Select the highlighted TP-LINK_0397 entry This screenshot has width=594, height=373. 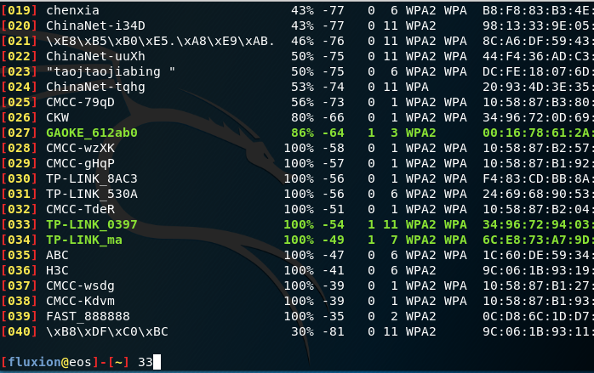(x=92, y=224)
